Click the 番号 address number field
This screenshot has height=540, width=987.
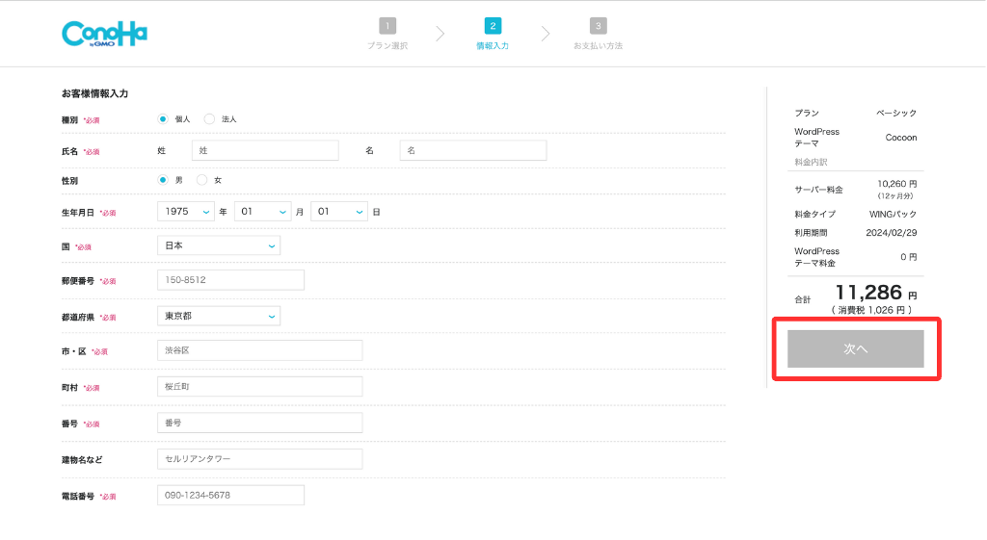coord(260,424)
